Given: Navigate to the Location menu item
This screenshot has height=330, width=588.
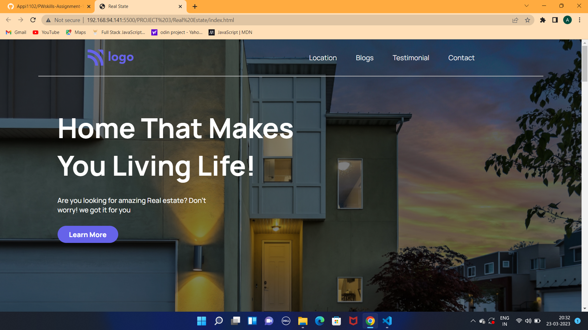Looking at the screenshot, I should pyautogui.click(x=323, y=58).
